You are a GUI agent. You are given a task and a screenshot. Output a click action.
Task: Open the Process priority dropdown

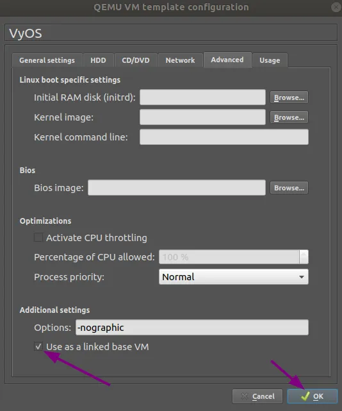(x=233, y=277)
